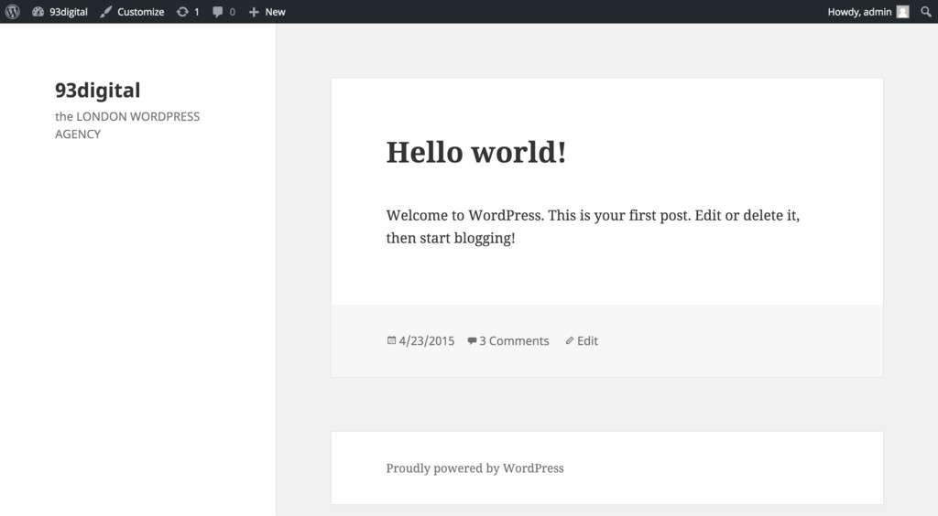Click the 4/23/2015 post date link
938x516 pixels.
pyautogui.click(x=427, y=340)
